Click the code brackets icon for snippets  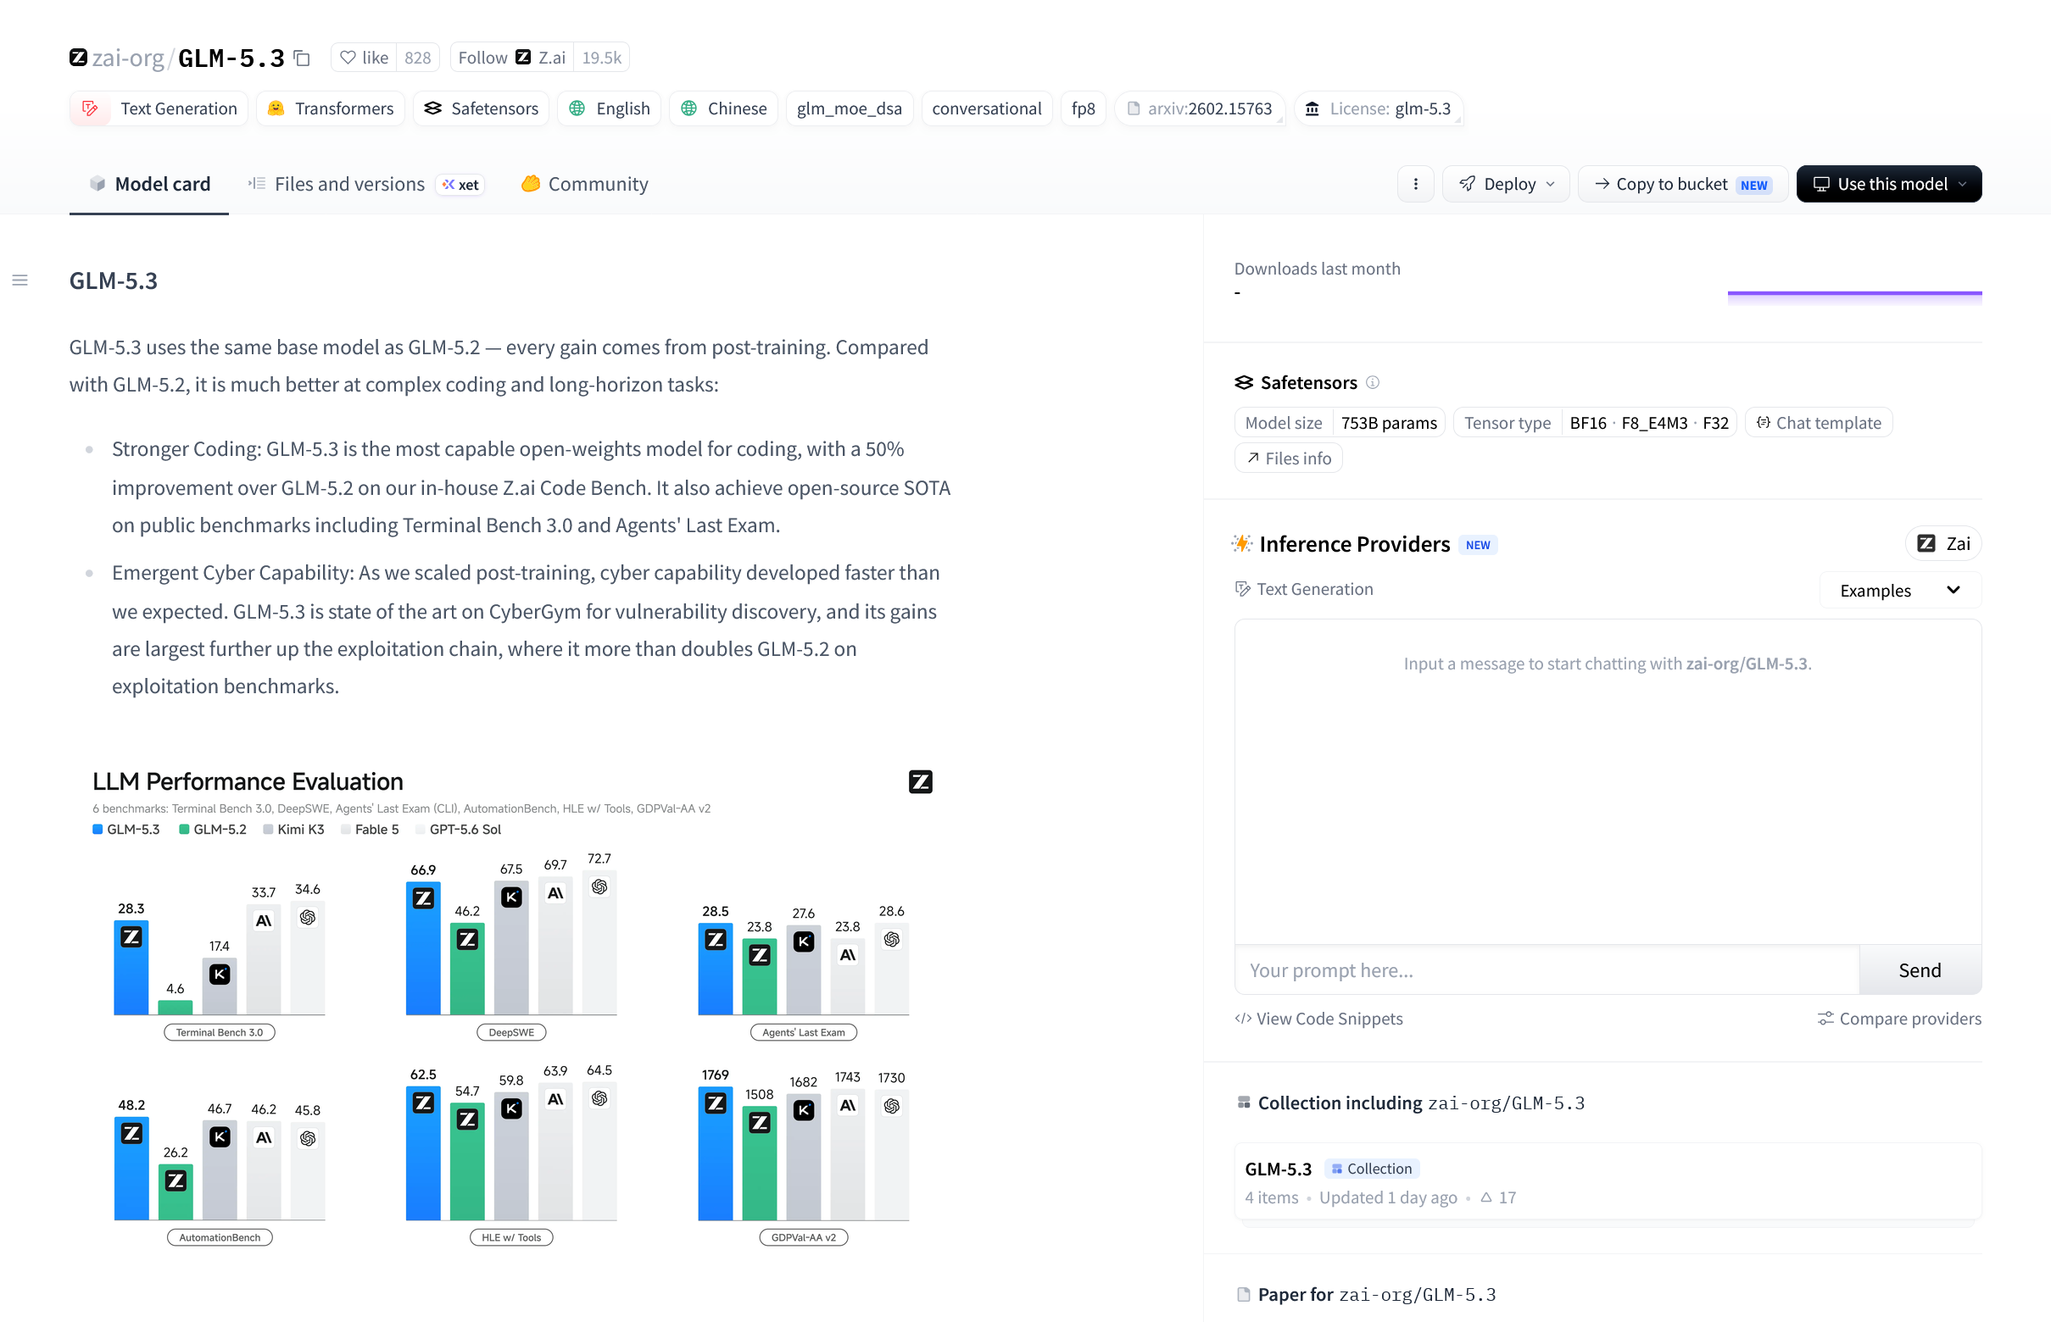pos(1243,1018)
